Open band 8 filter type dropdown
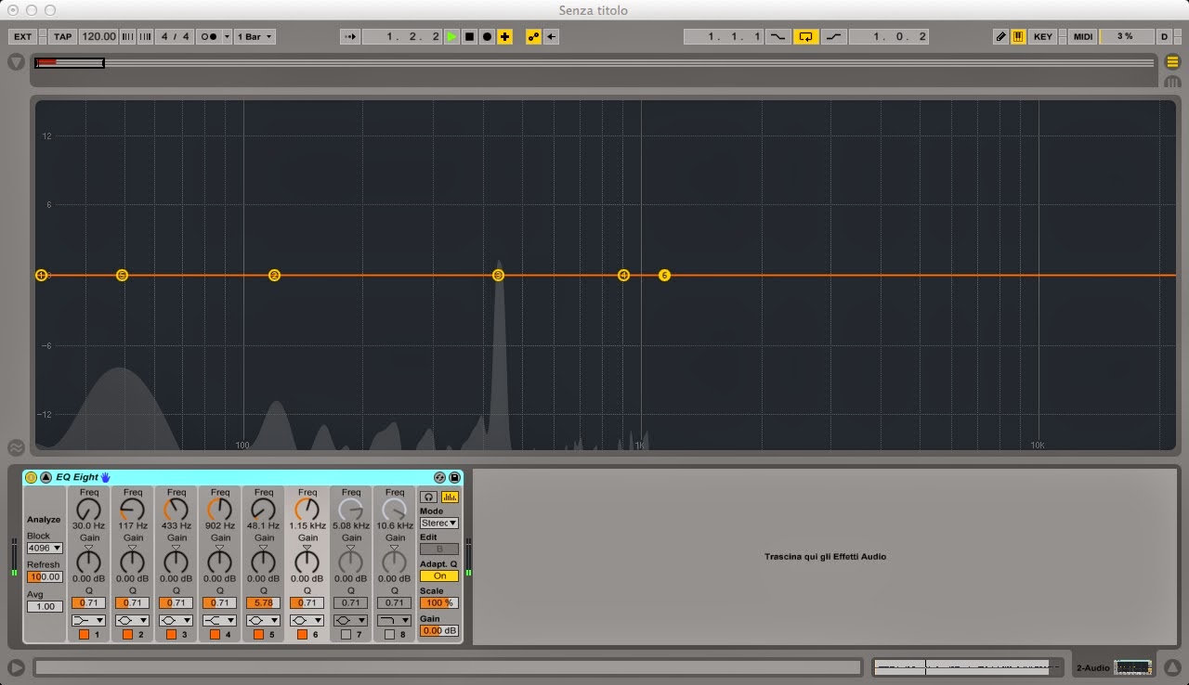This screenshot has height=685, width=1189. coord(395,620)
